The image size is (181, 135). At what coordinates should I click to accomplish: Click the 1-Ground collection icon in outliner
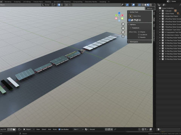163,11
